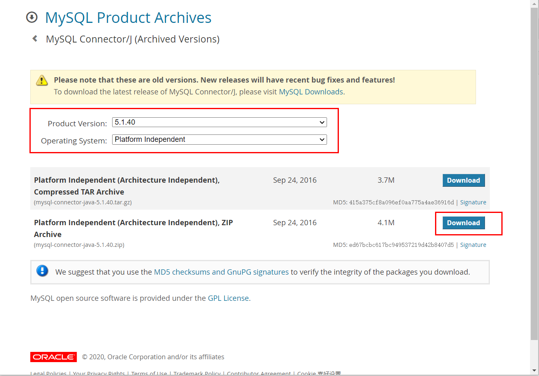Click the blue info exclamation icon

[43, 271]
